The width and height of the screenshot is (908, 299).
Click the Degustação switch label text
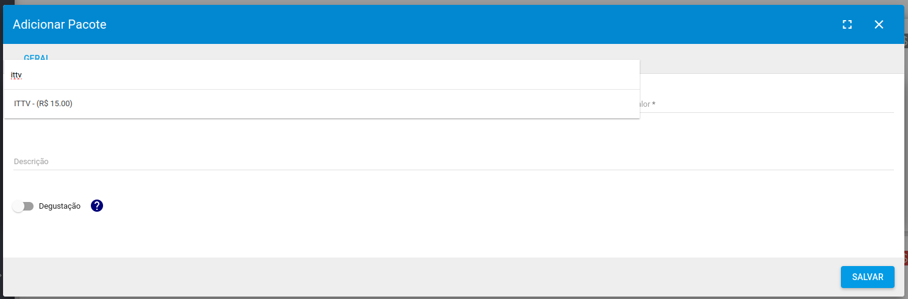(x=60, y=206)
